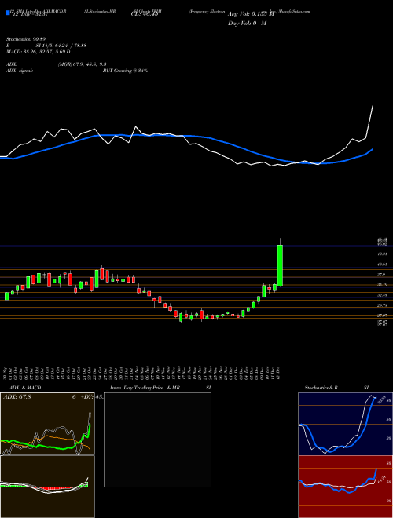This screenshot has width=393, height=518.
Task: Click the blue 12-day SMA legend square
Action: click(8, 13)
